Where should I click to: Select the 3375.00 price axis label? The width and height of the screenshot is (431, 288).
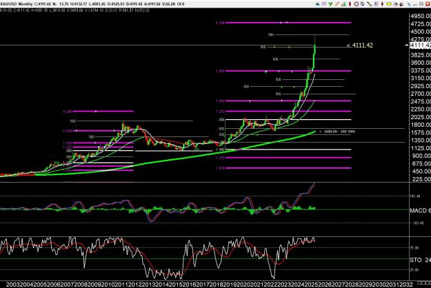(x=420, y=70)
